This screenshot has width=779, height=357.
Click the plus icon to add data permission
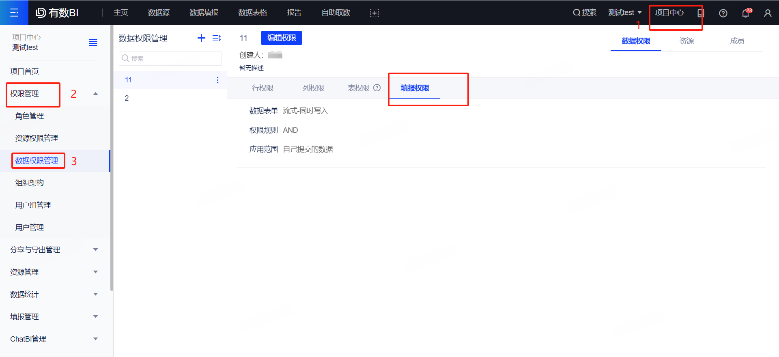[x=201, y=38]
